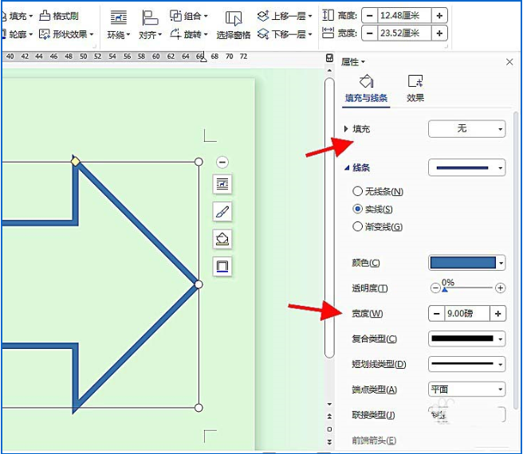
Task: Open the 对齐 align tool
Action: (150, 25)
